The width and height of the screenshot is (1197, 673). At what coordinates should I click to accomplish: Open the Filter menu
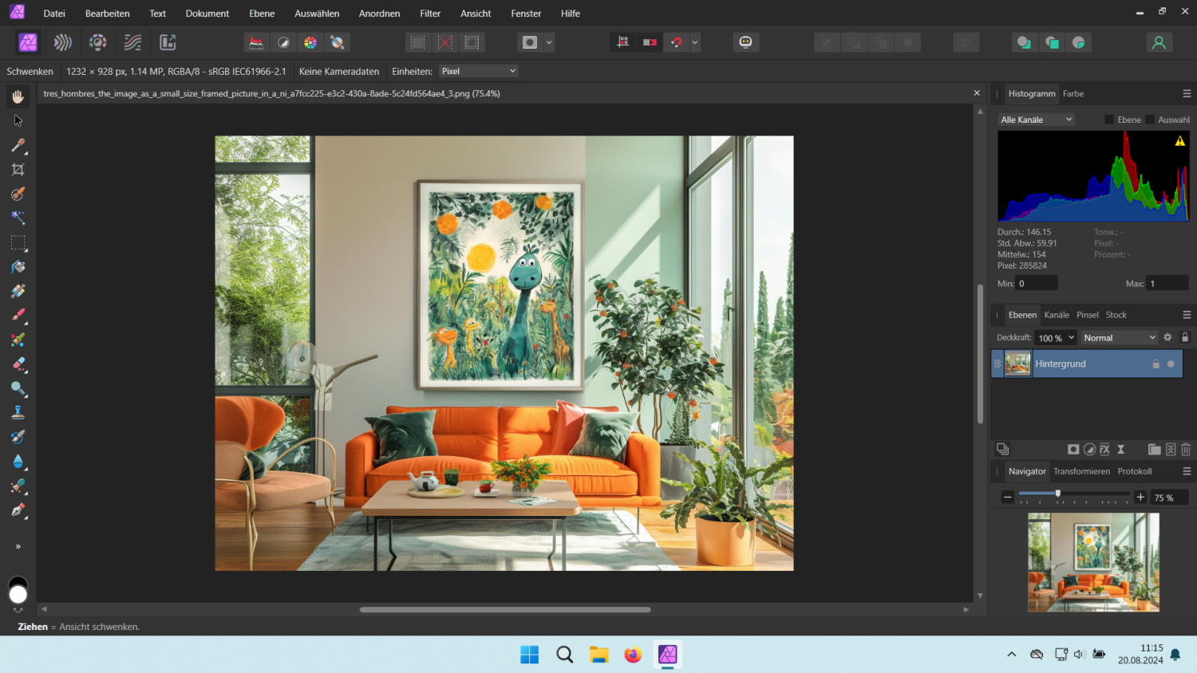pos(430,14)
